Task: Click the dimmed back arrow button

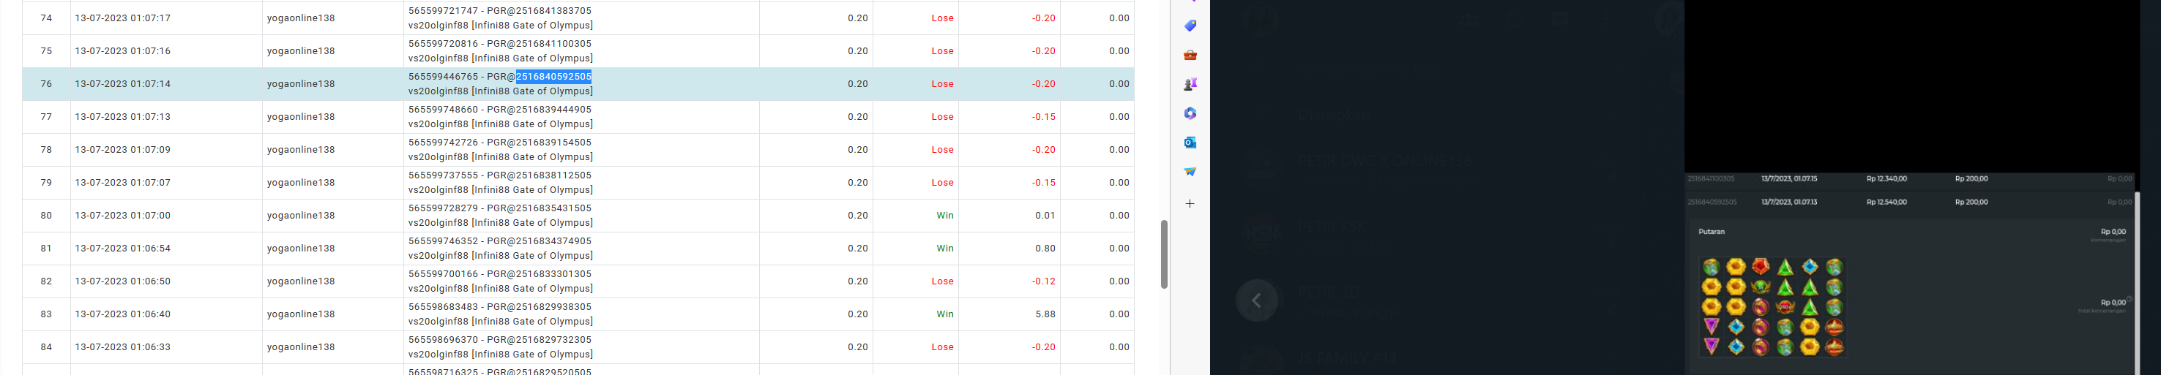Action: pyautogui.click(x=1257, y=300)
